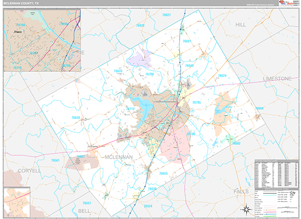Click the ZIP code label 76682
This screenshot has height=219, width=301.
[236, 143]
